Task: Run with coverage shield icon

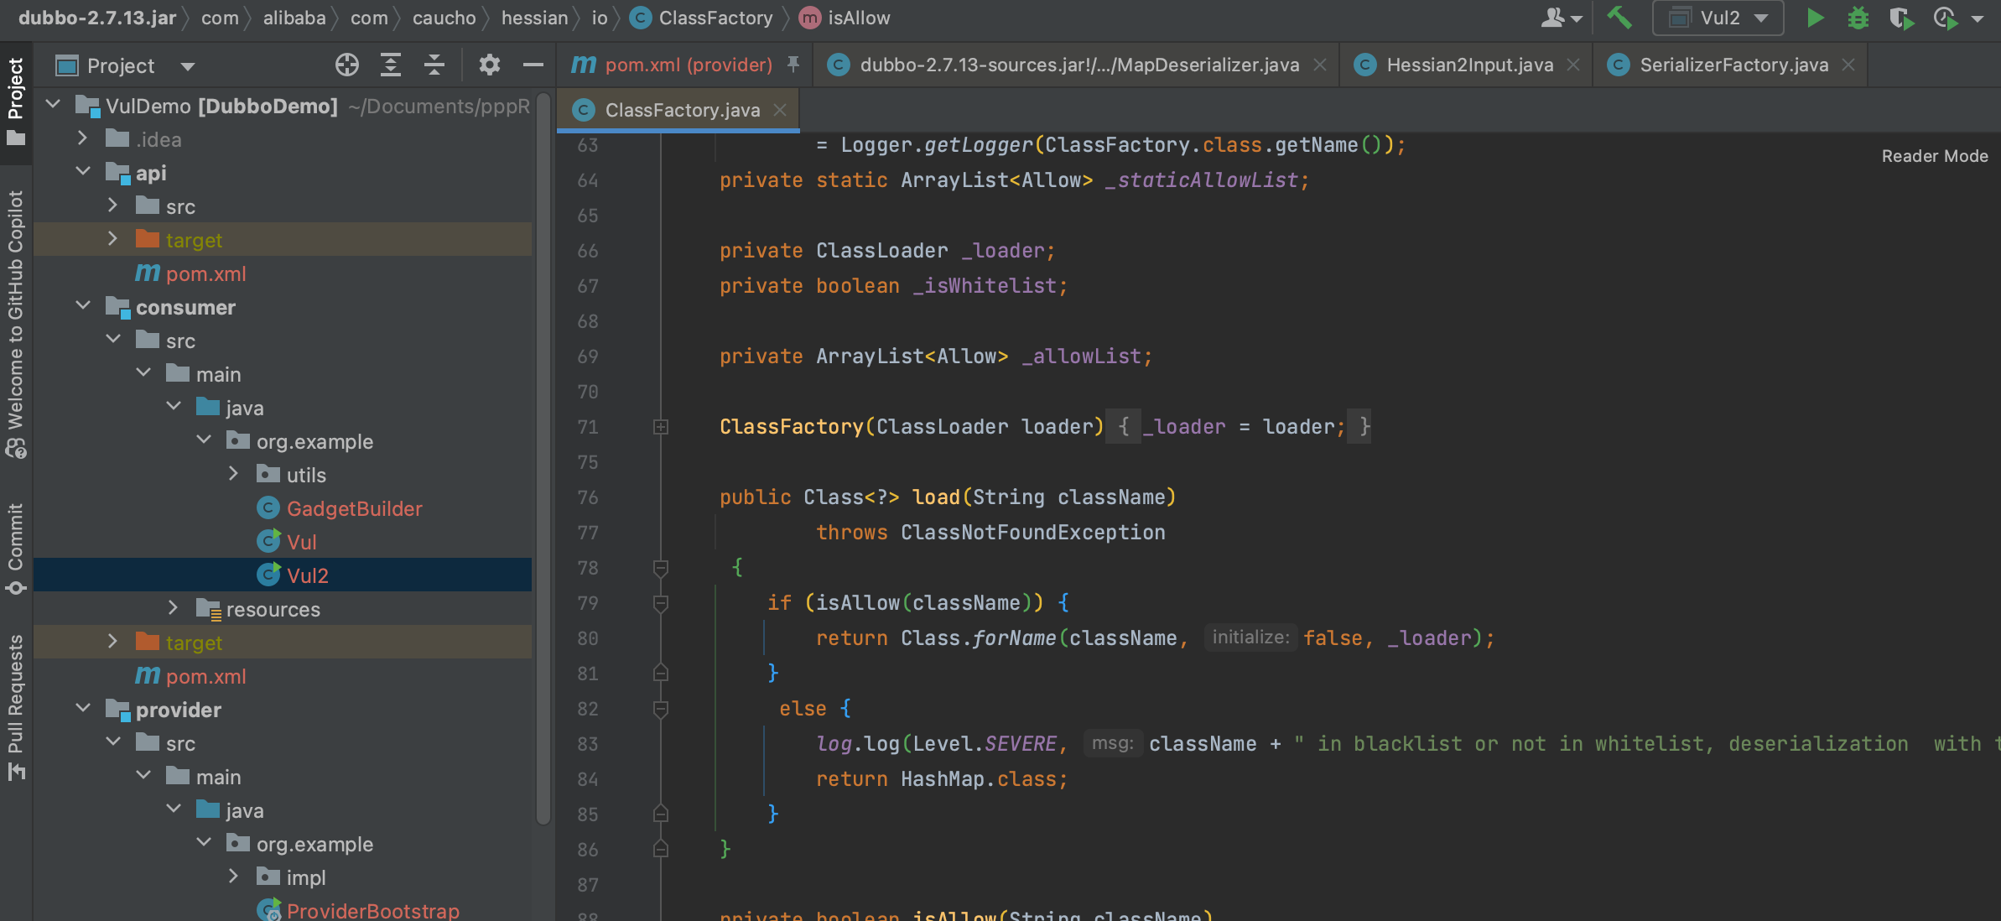Action: 1901,18
